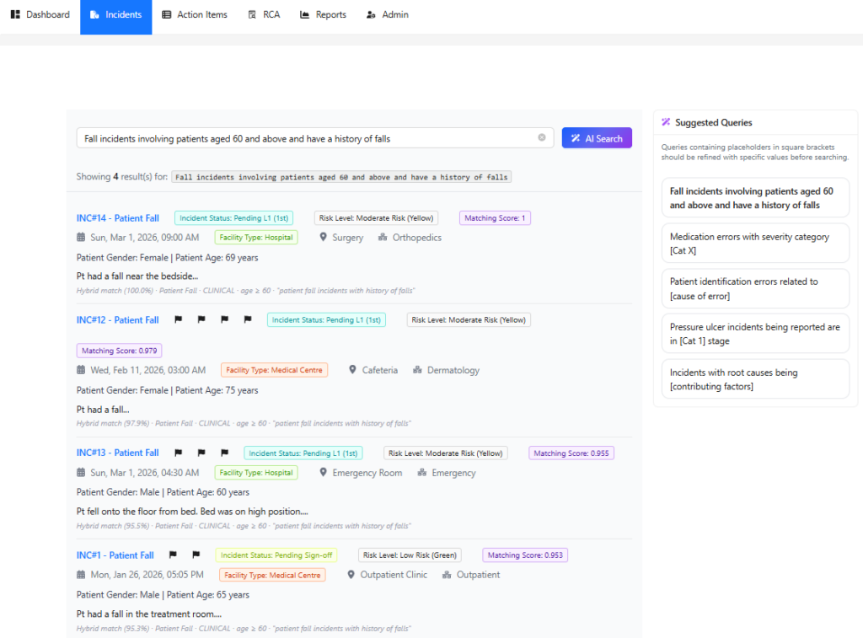The height and width of the screenshot is (638, 863).
Task: Click the second flag icon on INC#1
Action: (196, 555)
